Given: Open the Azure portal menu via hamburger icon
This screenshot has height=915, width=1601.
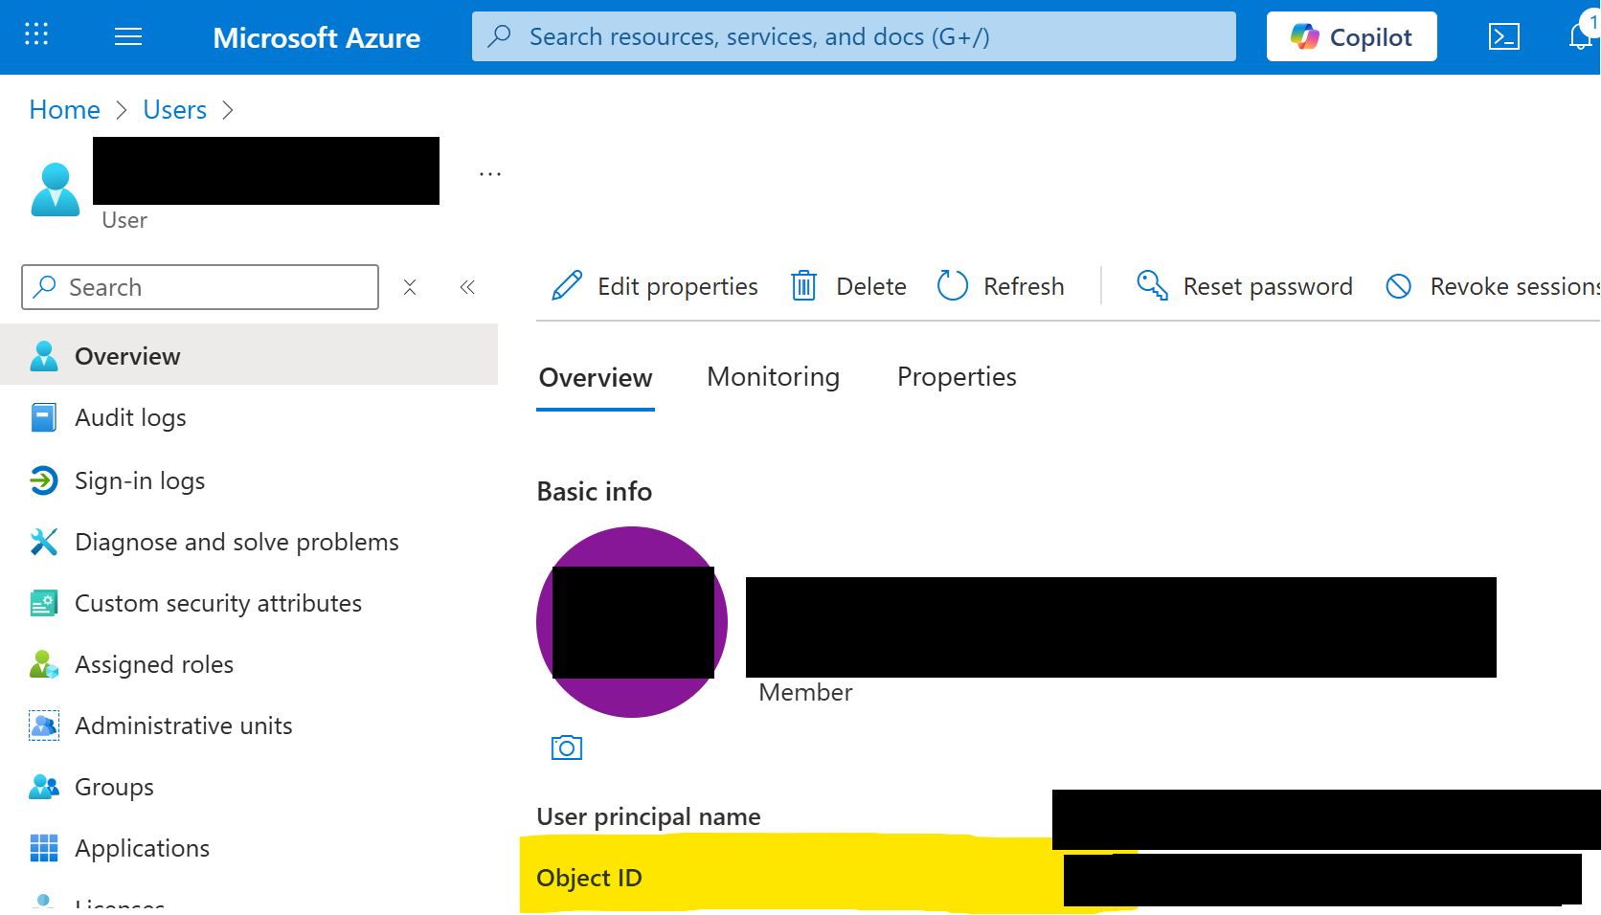Looking at the screenshot, I should (127, 36).
